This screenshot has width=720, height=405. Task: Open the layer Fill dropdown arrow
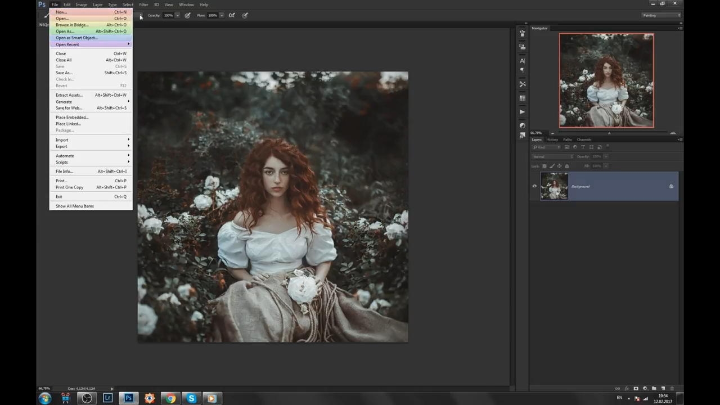click(606, 166)
